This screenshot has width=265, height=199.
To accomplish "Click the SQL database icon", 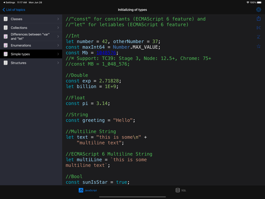I will coord(178,190).
